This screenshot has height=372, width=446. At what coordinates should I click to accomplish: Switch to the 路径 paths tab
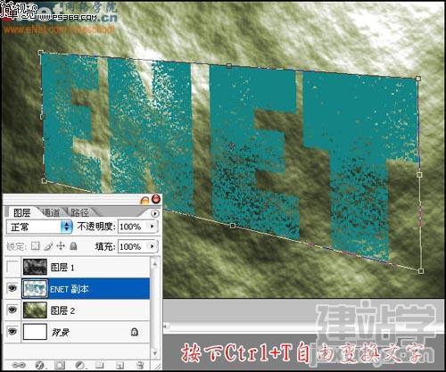coord(79,212)
